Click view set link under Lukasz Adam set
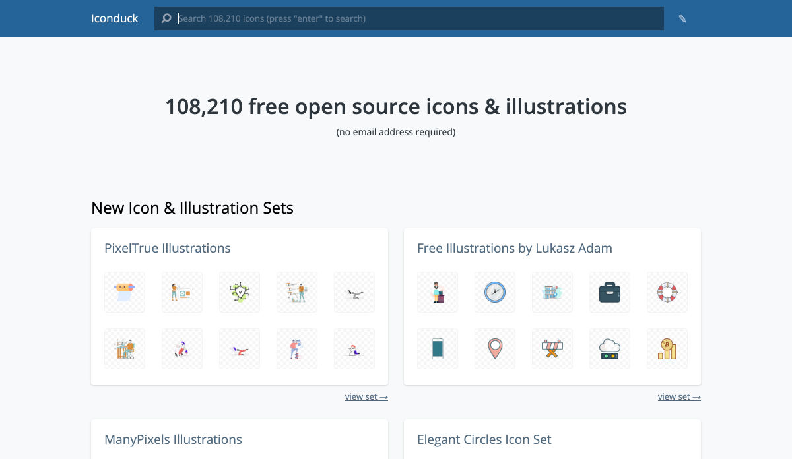The image size is (792, 459). coord(679,396)
